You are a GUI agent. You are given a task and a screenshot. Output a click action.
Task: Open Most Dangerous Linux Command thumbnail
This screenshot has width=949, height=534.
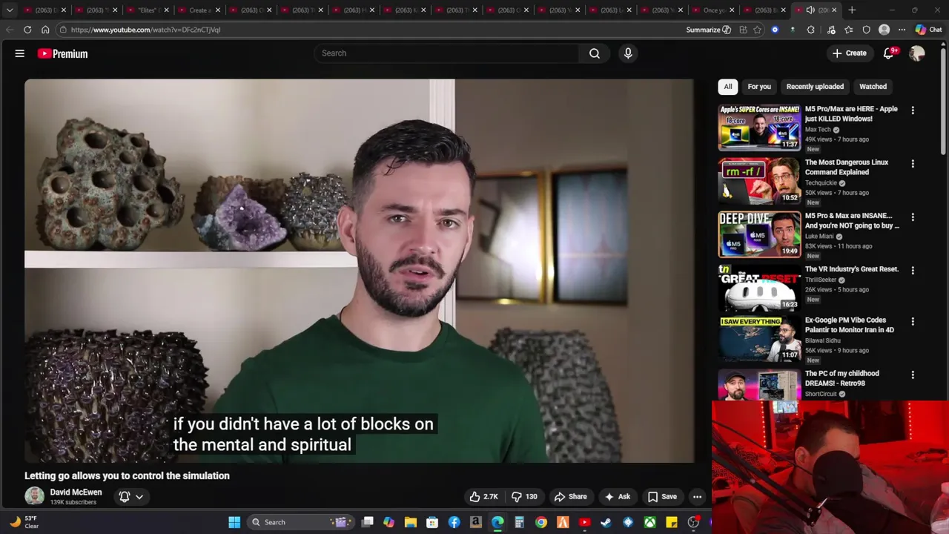point(759,180)
